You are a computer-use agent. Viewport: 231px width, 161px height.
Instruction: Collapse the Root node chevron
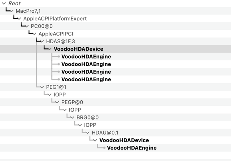pos(4,3)
